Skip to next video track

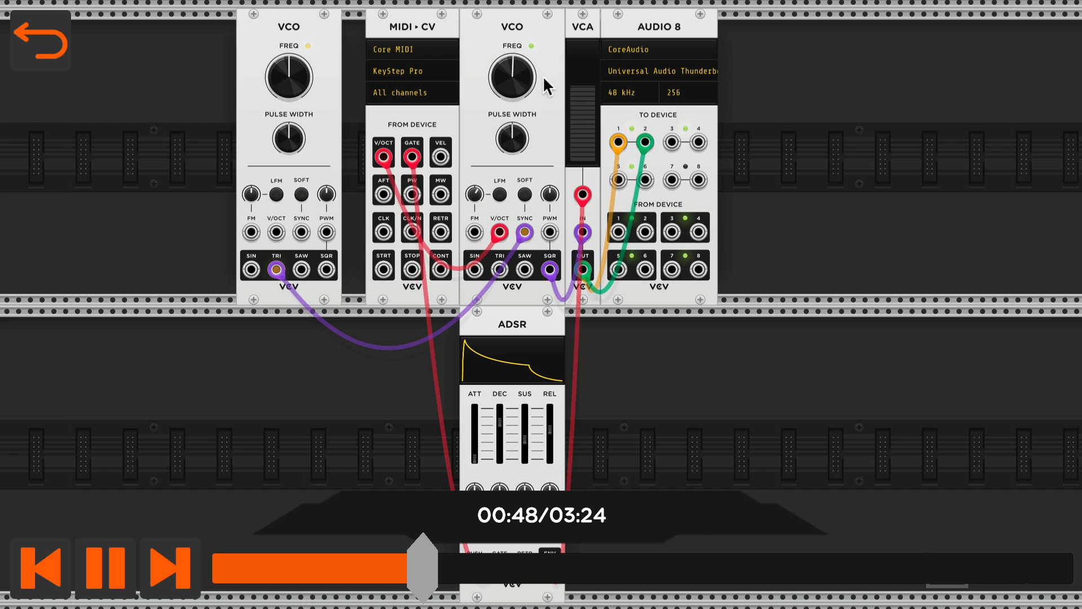pos(170,568)
